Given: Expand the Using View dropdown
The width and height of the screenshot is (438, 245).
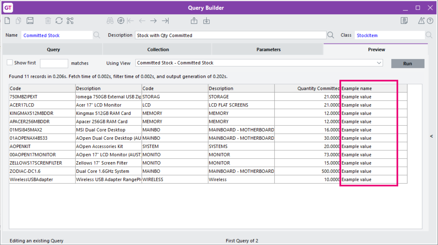Looking at the screenshot, I should [379, 63].
